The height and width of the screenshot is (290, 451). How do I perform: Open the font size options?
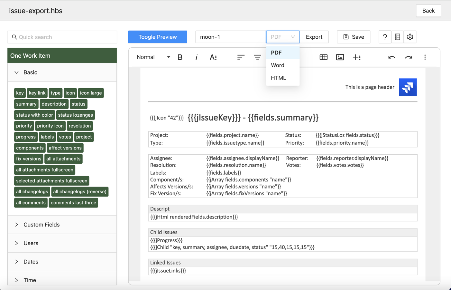[x=213, y=57]
